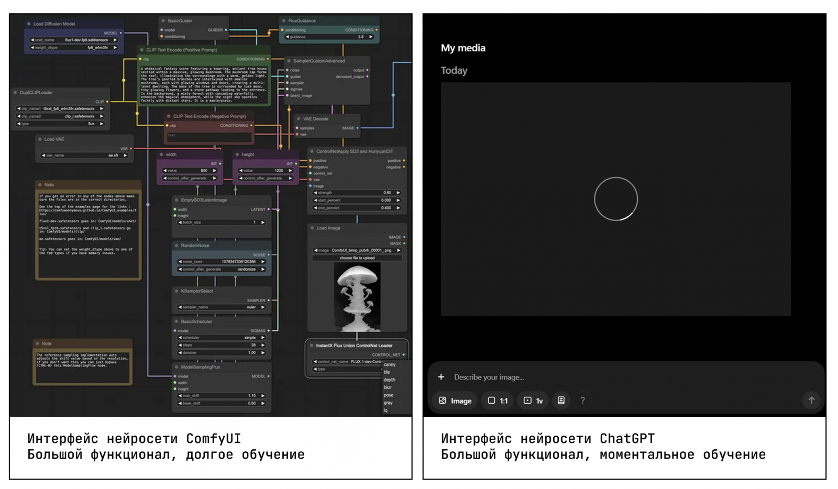Choose 'canny' in the type dropdown list
This screenshot has height=489, width=838.
(x=389, y=364)
